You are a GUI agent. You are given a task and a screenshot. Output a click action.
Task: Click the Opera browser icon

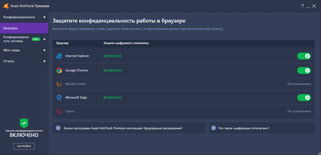[59, 111]
